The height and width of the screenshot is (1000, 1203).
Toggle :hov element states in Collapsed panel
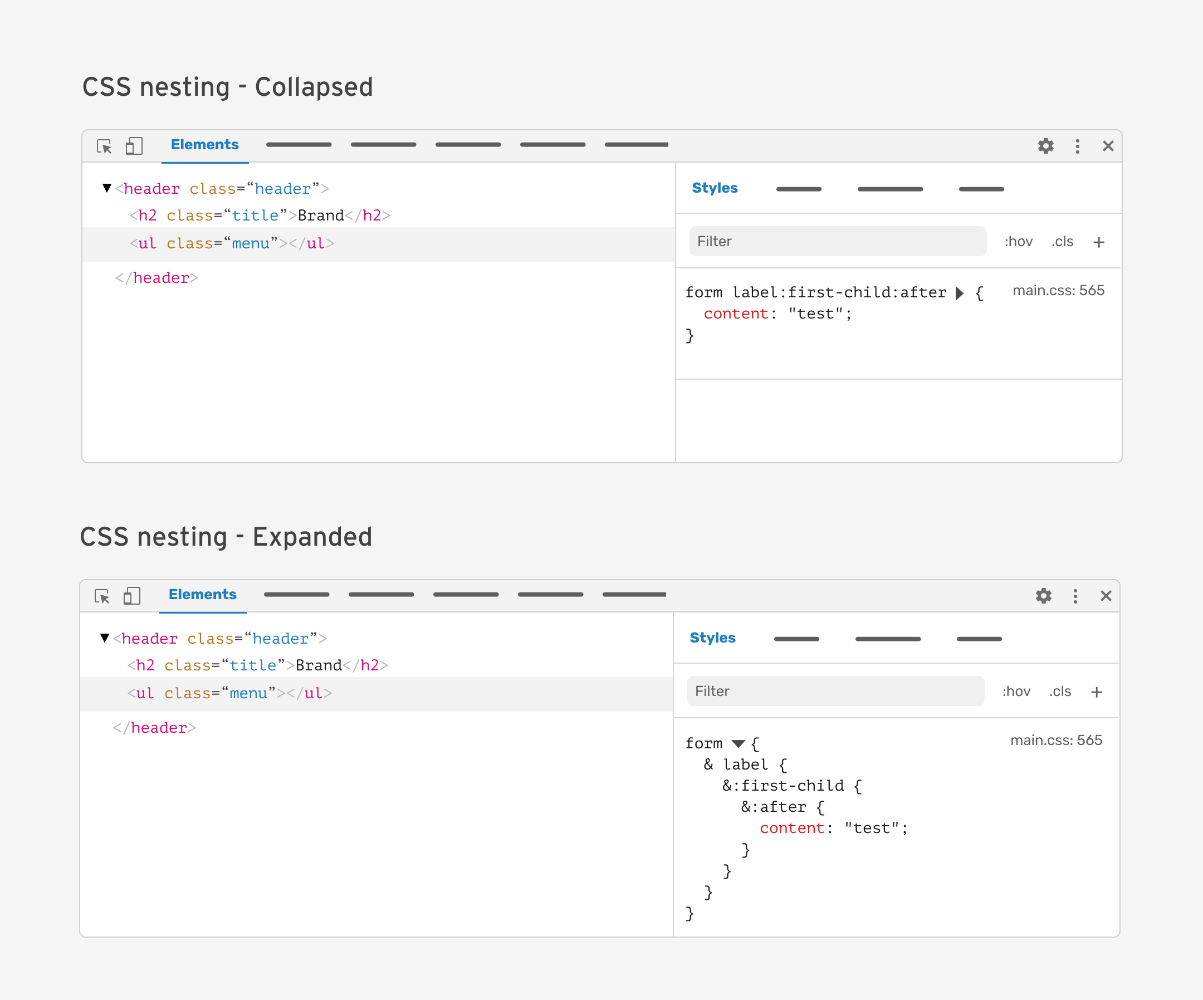click(x=1018, y=242)
